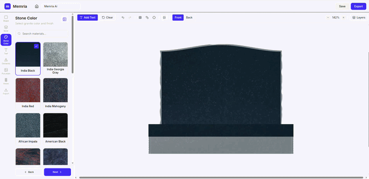
Task: Undo the last action
Action: pos(123,17)
